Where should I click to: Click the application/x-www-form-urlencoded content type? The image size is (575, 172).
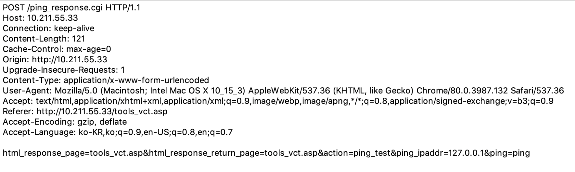coord(136,80)
